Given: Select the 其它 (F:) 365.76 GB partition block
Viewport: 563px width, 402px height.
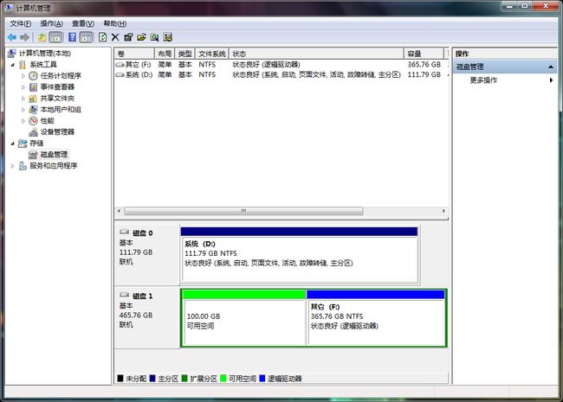Looking at the screenshot, I should (376, 318).
